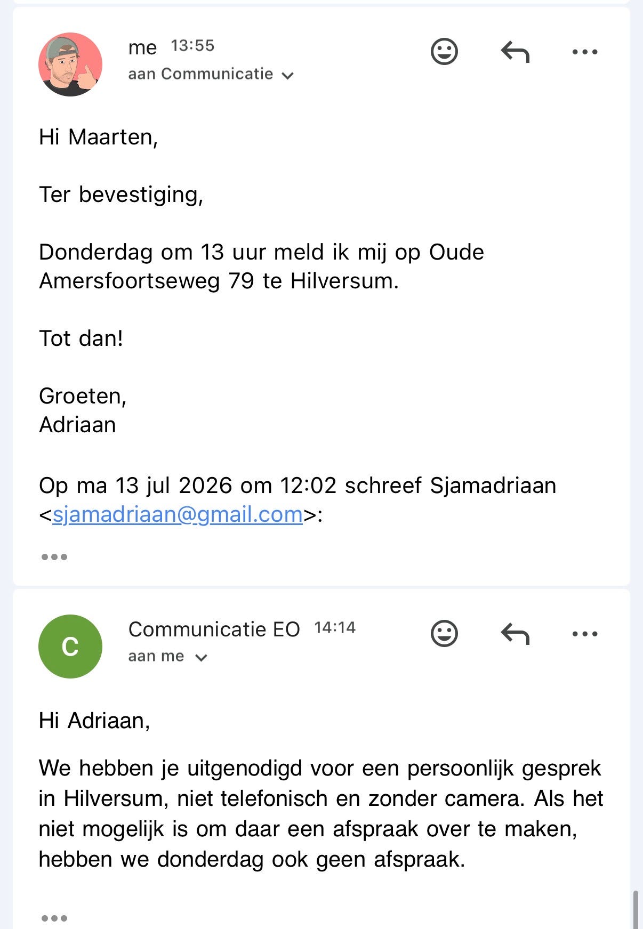Viewport: 643px width, 929px height.
Task: Tap my profile avatar with thumbs up
Action: (x=70, y=64)
